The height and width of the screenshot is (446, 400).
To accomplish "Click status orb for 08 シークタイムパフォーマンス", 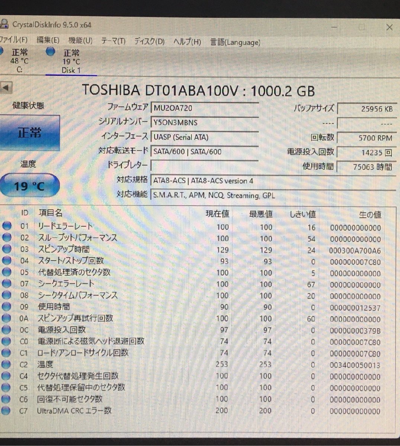I will coord(6,295).
